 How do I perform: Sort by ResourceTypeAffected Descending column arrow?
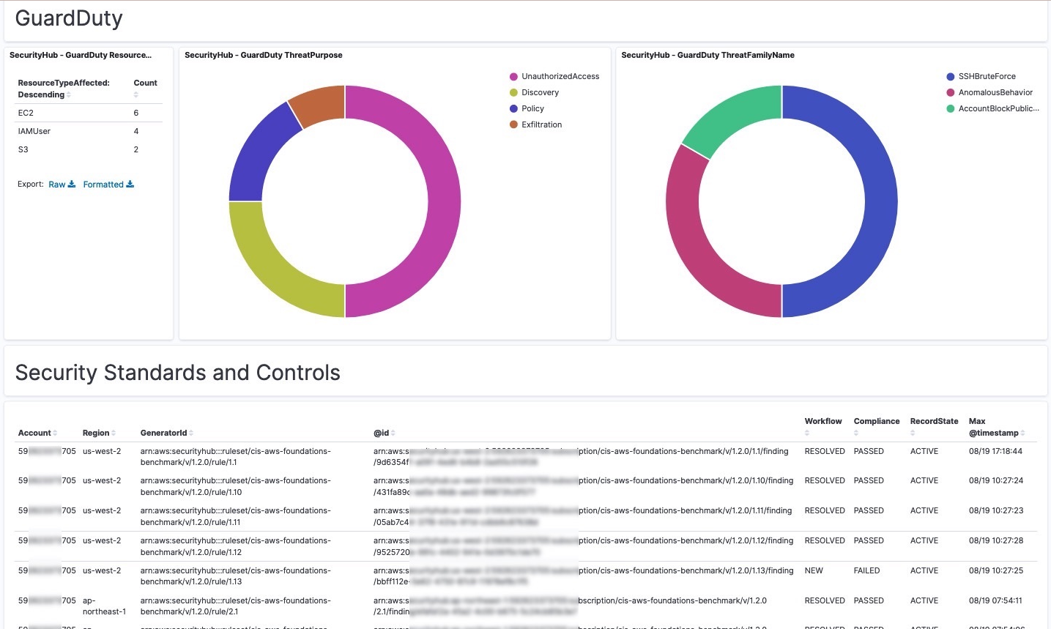click(69, 95)
